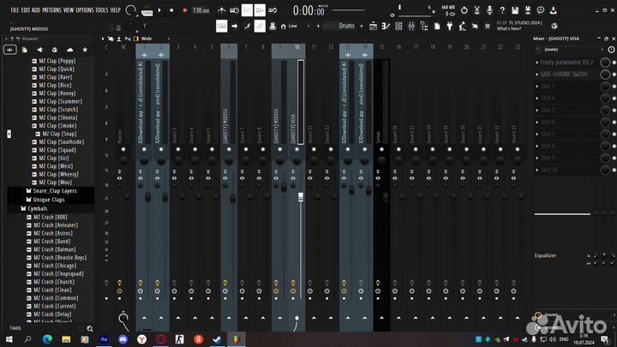Expand the Cymbals folder in the browser

(x=35, y=208)
